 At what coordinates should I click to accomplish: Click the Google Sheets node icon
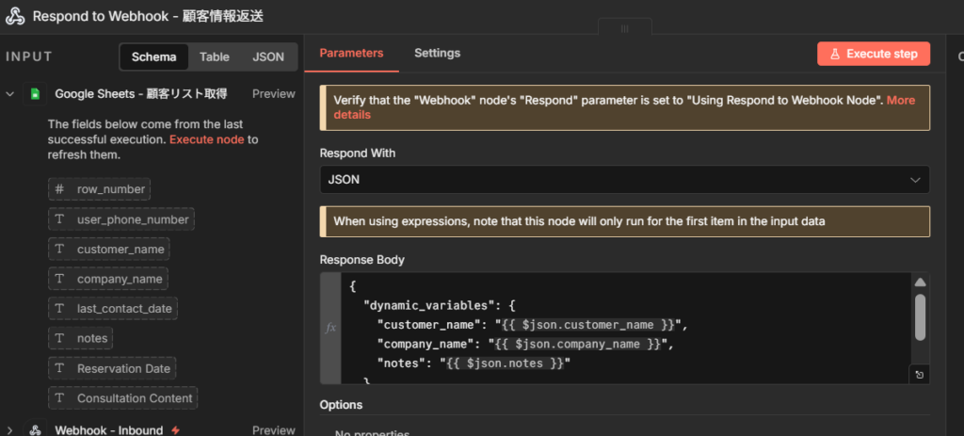pyautogui.click(x=35, y=94)
